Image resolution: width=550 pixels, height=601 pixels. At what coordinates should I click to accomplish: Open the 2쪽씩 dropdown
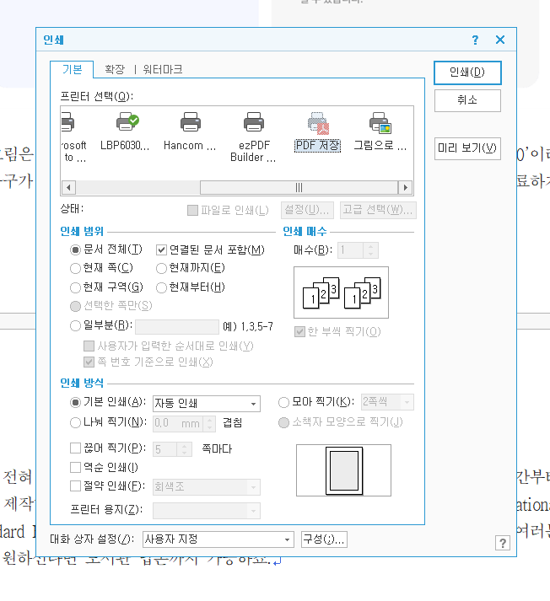[387, 402]
